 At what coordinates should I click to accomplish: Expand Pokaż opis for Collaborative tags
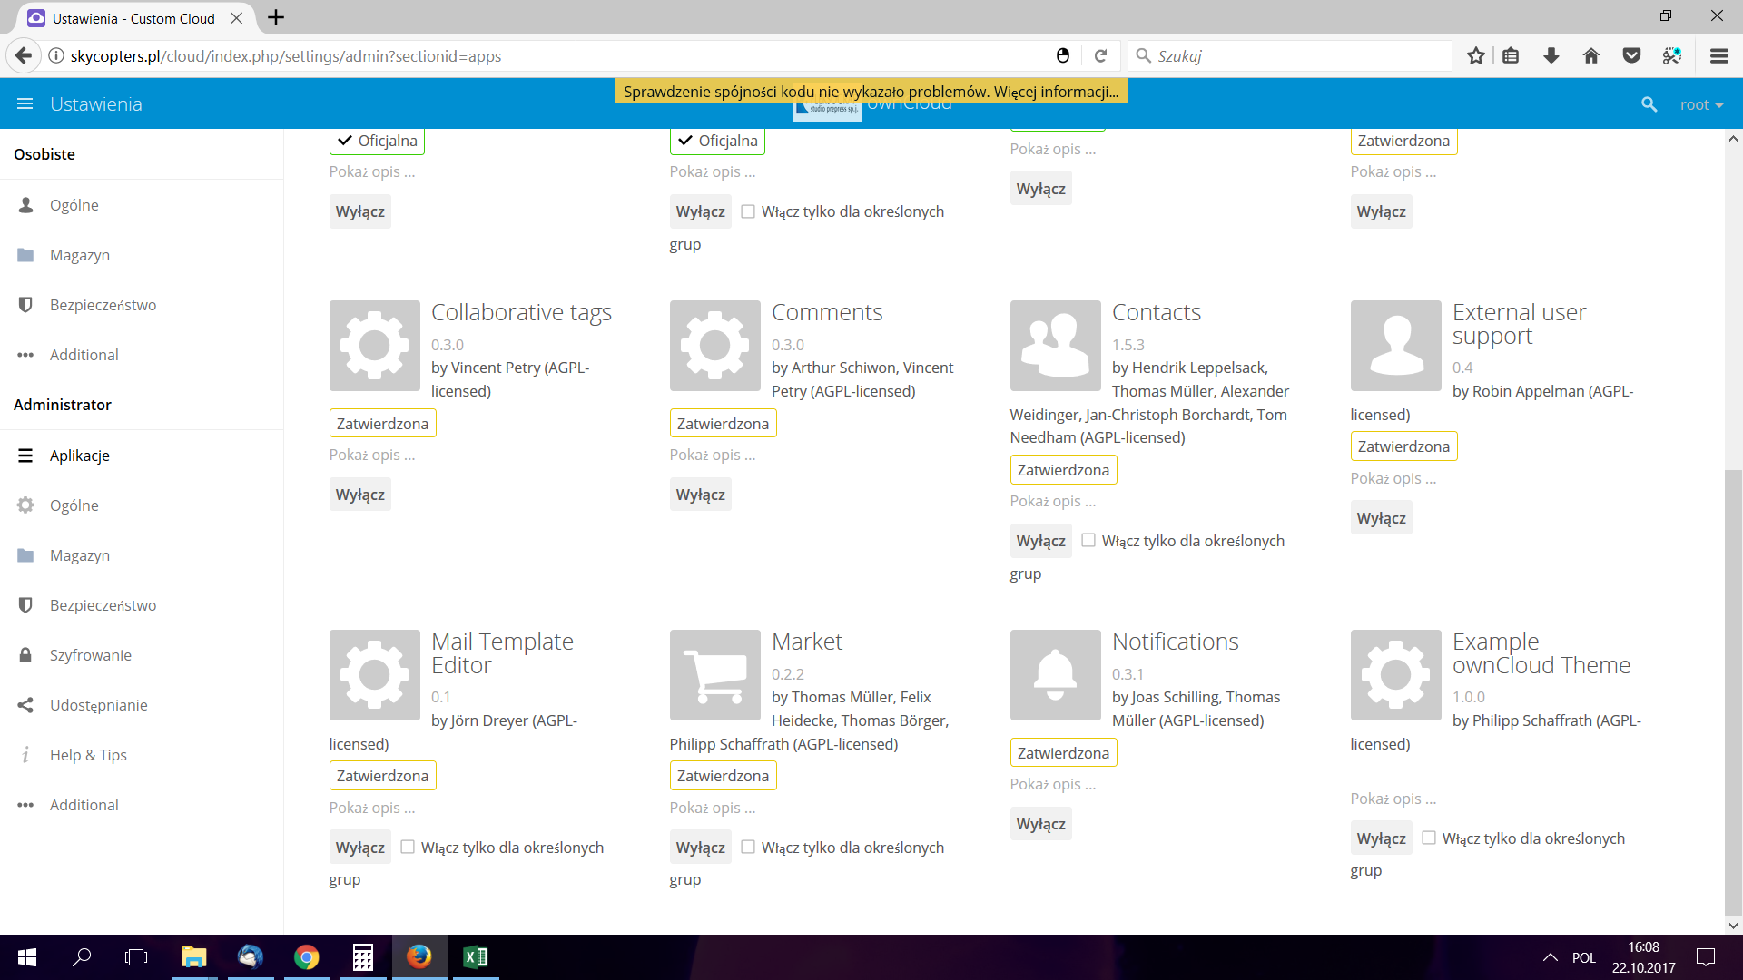pos(372,455)
